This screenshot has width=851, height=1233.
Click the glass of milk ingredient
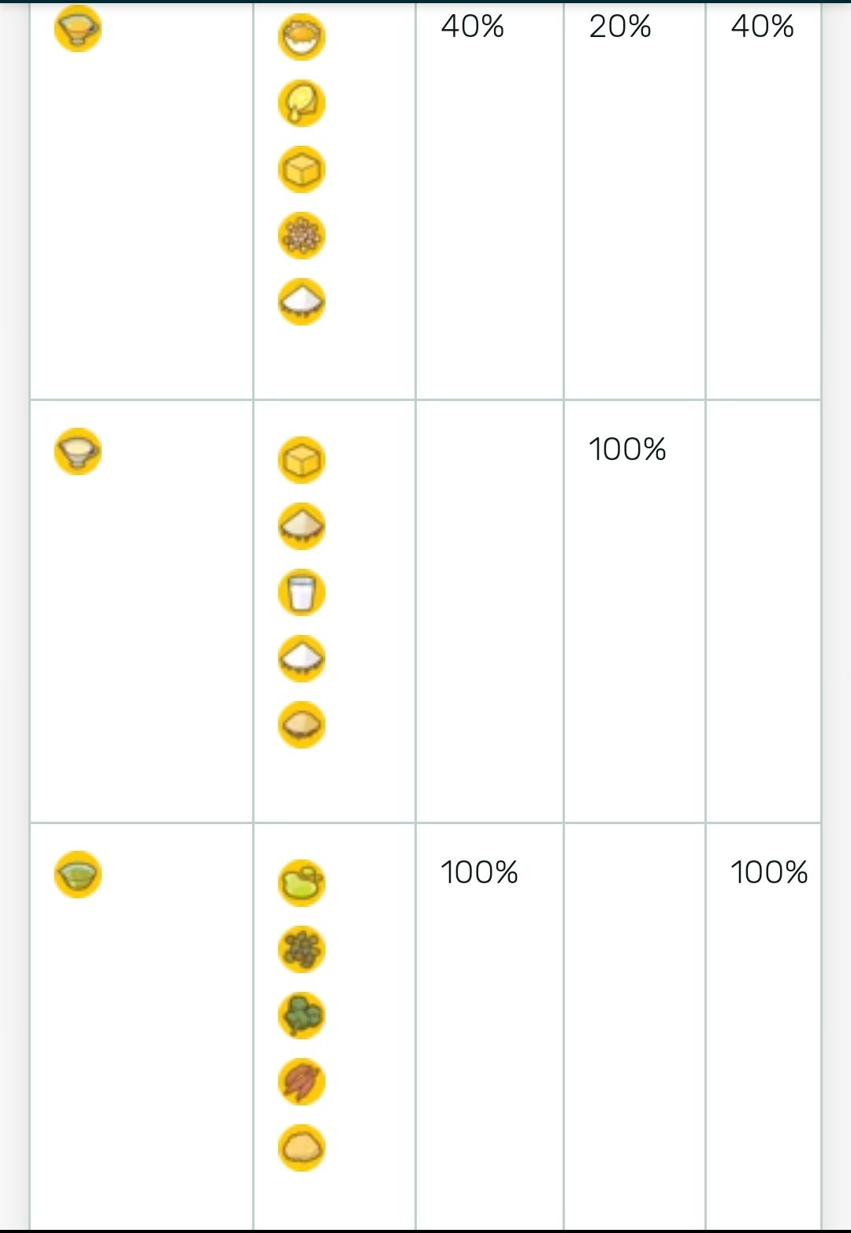tap(302, 592)
